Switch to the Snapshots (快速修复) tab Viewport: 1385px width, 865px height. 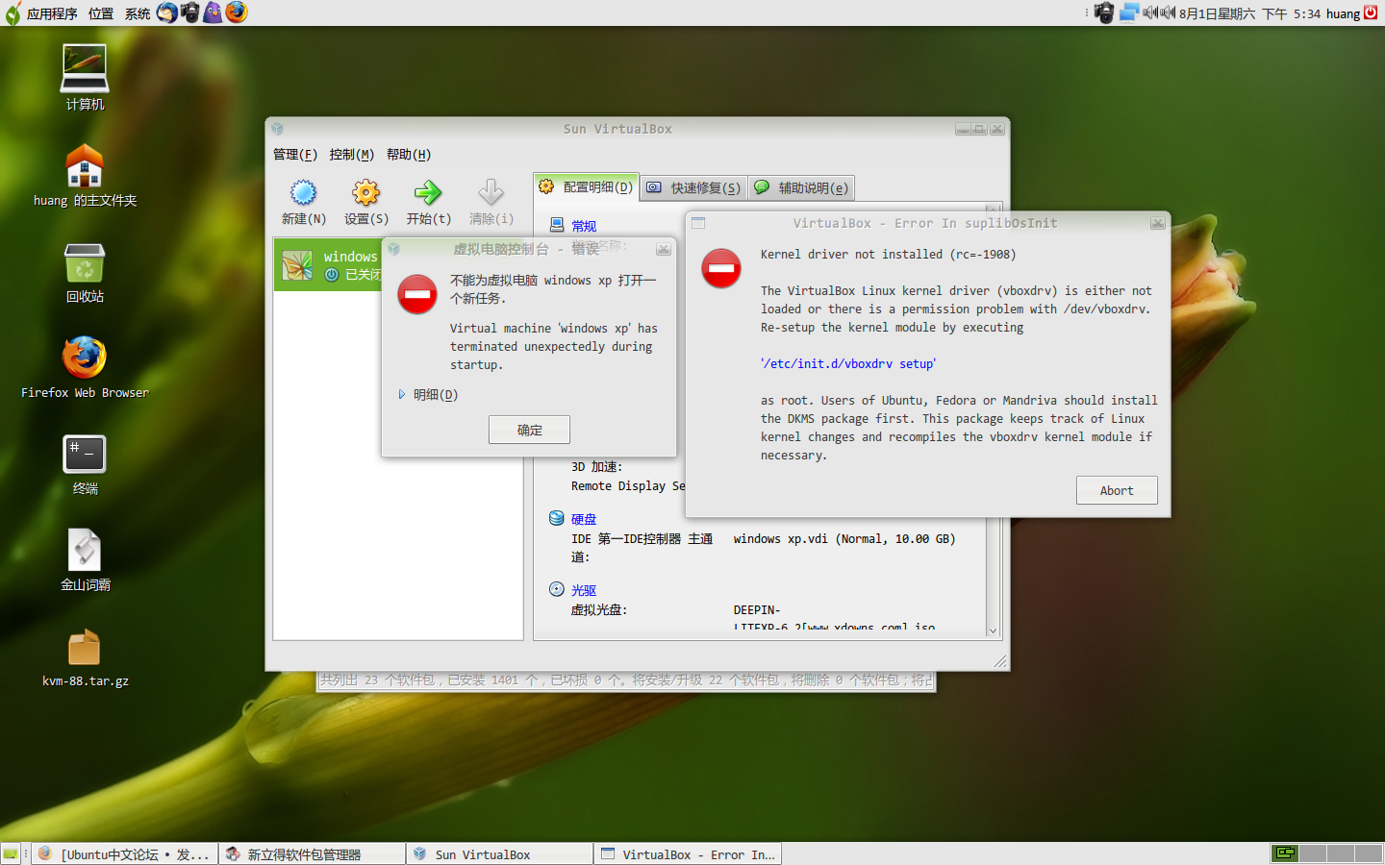[693, 188]
